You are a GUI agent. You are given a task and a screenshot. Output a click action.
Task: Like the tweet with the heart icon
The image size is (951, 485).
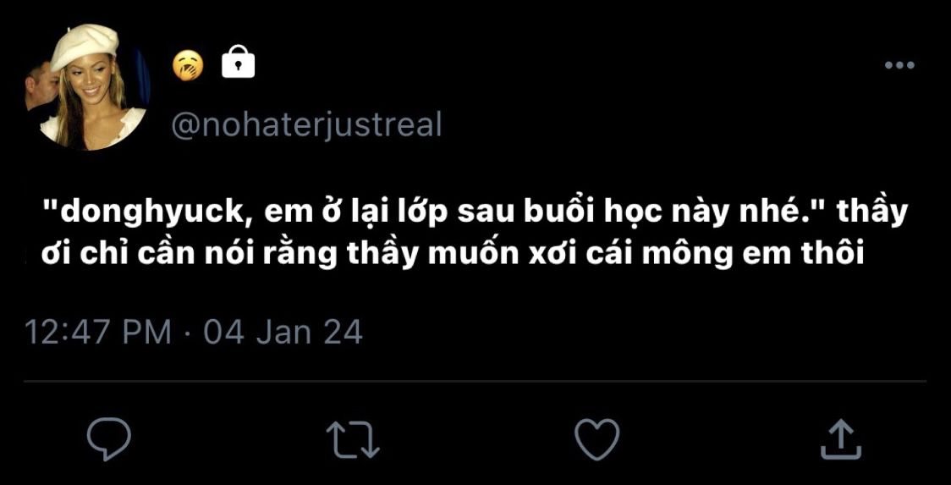point(596,439)
